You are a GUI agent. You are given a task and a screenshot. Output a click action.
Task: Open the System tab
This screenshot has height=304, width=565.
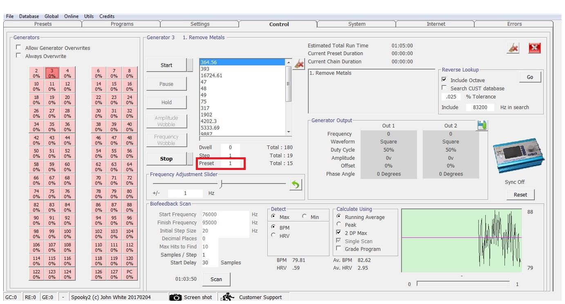(x=357, y=24)
